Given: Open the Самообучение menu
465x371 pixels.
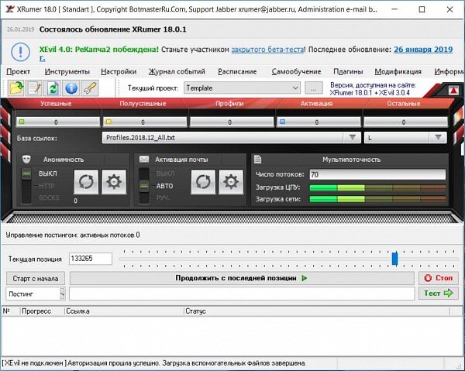Looking at the screenshot, I should pyautogui.click(x=296, y=71).
